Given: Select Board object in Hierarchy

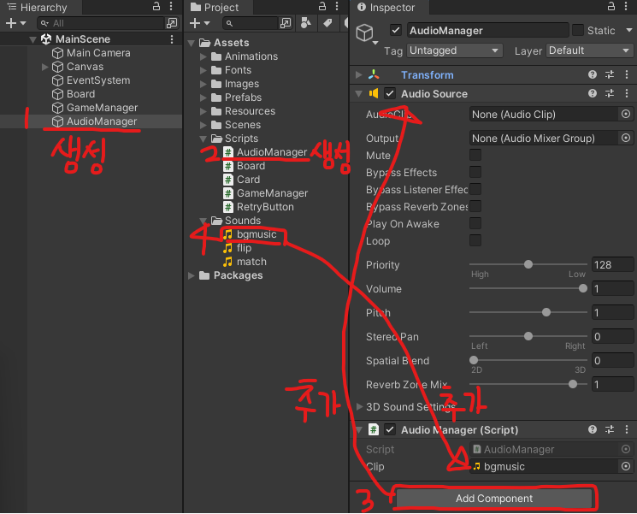Looking at the screenshot, I should click(x=74, y=94).
